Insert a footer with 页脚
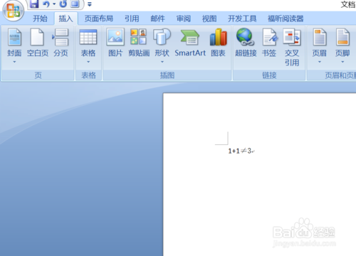356x256 pixels. (342, 43)
